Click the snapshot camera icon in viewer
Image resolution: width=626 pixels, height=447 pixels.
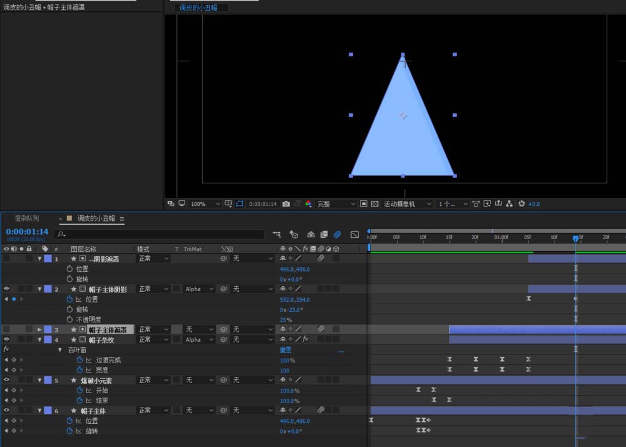click(286, 204)
